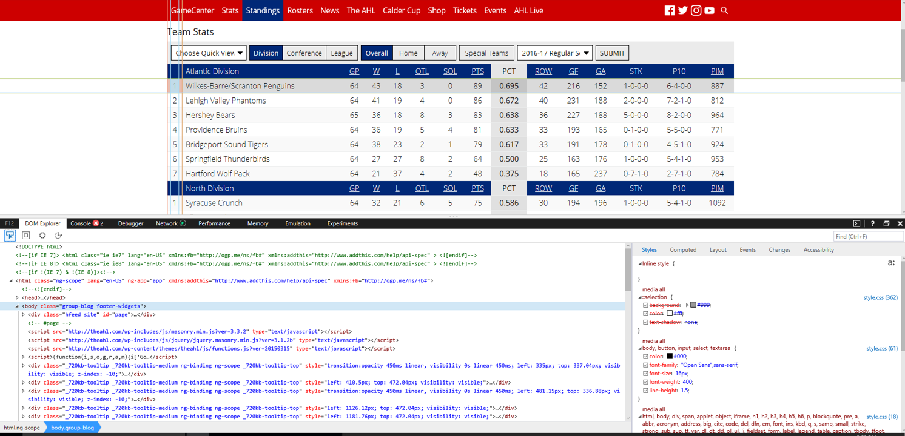
Task: Click the color picker tool icon
Action: click(x=42, y=236)
